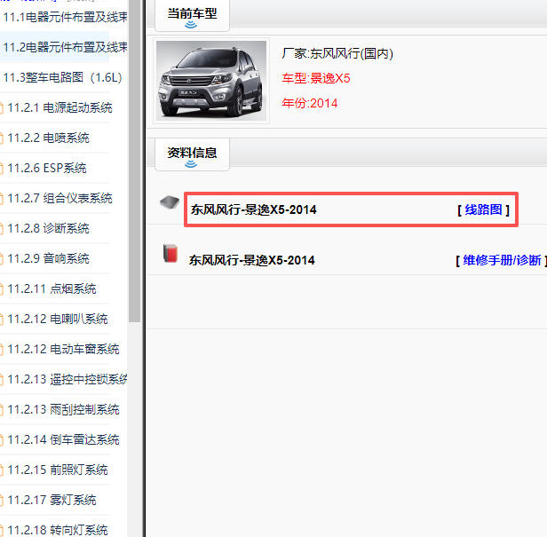Screen dimensions: 547x537
Task: Click the 当前车型 tab
Action: coord(192,16)
